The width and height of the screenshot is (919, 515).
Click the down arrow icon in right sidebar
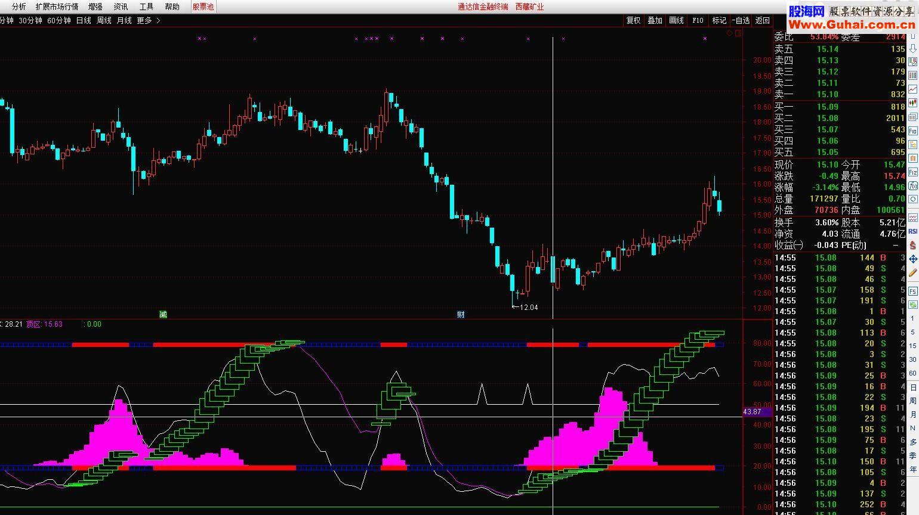(x=913, y=48)
